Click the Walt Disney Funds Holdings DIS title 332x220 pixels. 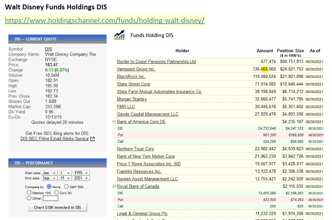(56, 7)
